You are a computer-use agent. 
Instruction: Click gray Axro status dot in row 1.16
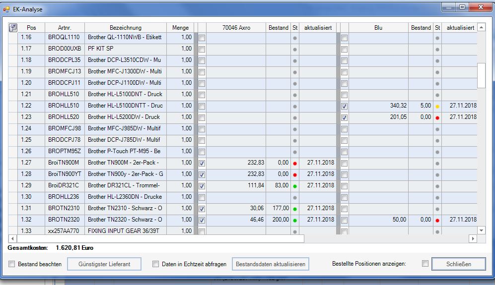click(295, 38)
